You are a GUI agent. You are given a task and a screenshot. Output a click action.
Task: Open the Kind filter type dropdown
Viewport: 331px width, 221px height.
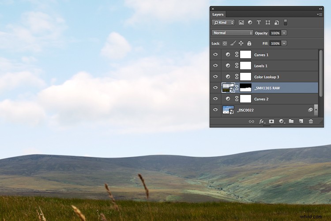click(x=223, y=23)
